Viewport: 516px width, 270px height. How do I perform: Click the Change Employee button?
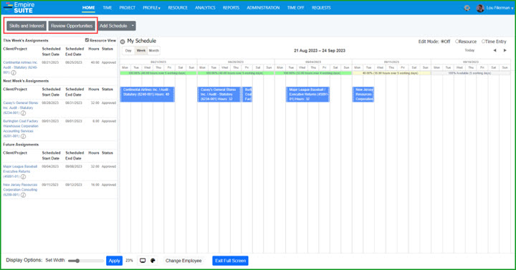[x=183, y=261]
